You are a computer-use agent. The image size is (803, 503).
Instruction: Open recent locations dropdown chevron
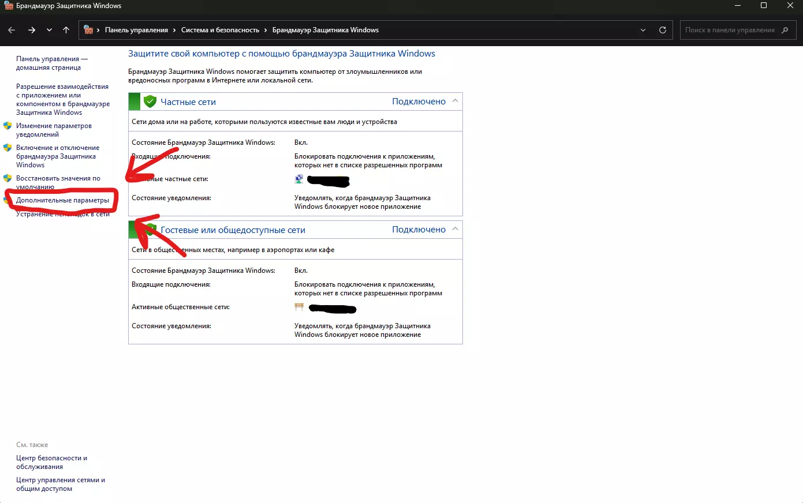(49, 30)
